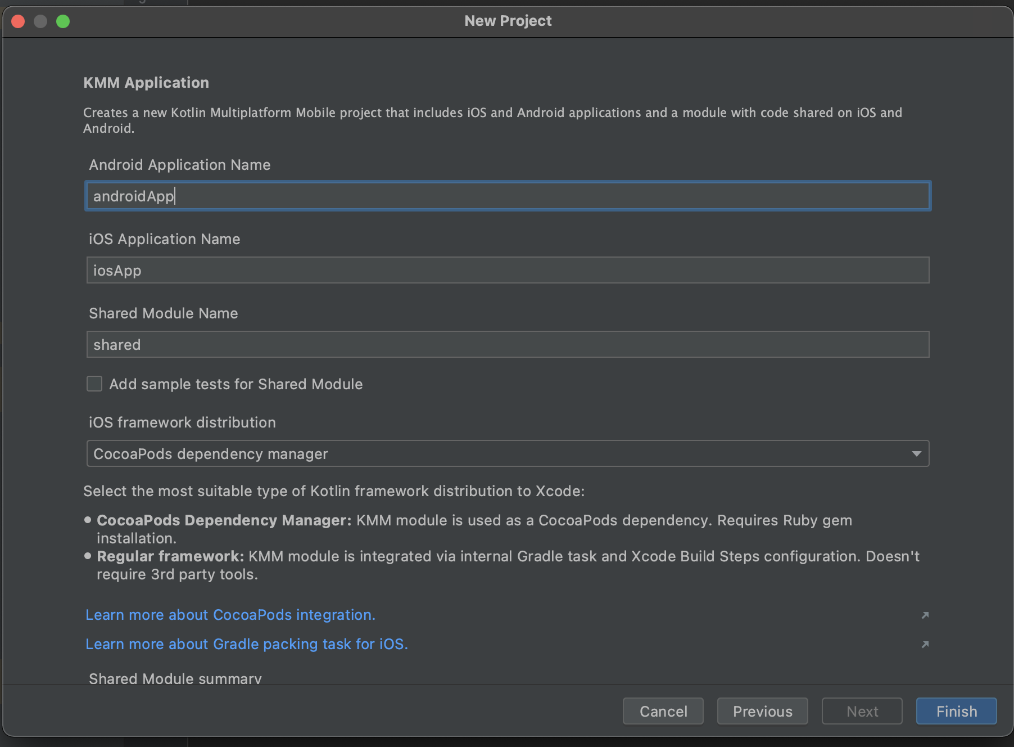Click external arrow icon beside Gradle packing link
The width and height of the screenshot is (1014, 747).
[925, 645]
